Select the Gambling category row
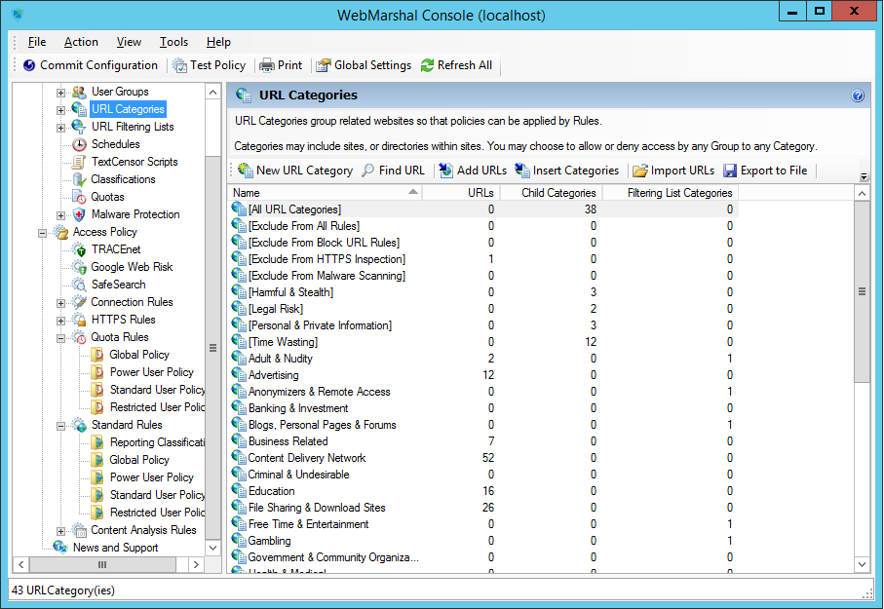This screenshot has width=884, height=609. tap(269, 541)
